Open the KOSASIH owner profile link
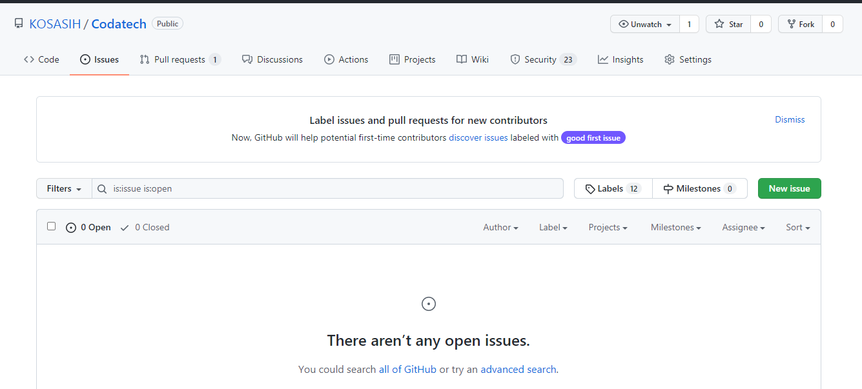The height and width of the screenshot is (389, 862). tap(55, 24)
